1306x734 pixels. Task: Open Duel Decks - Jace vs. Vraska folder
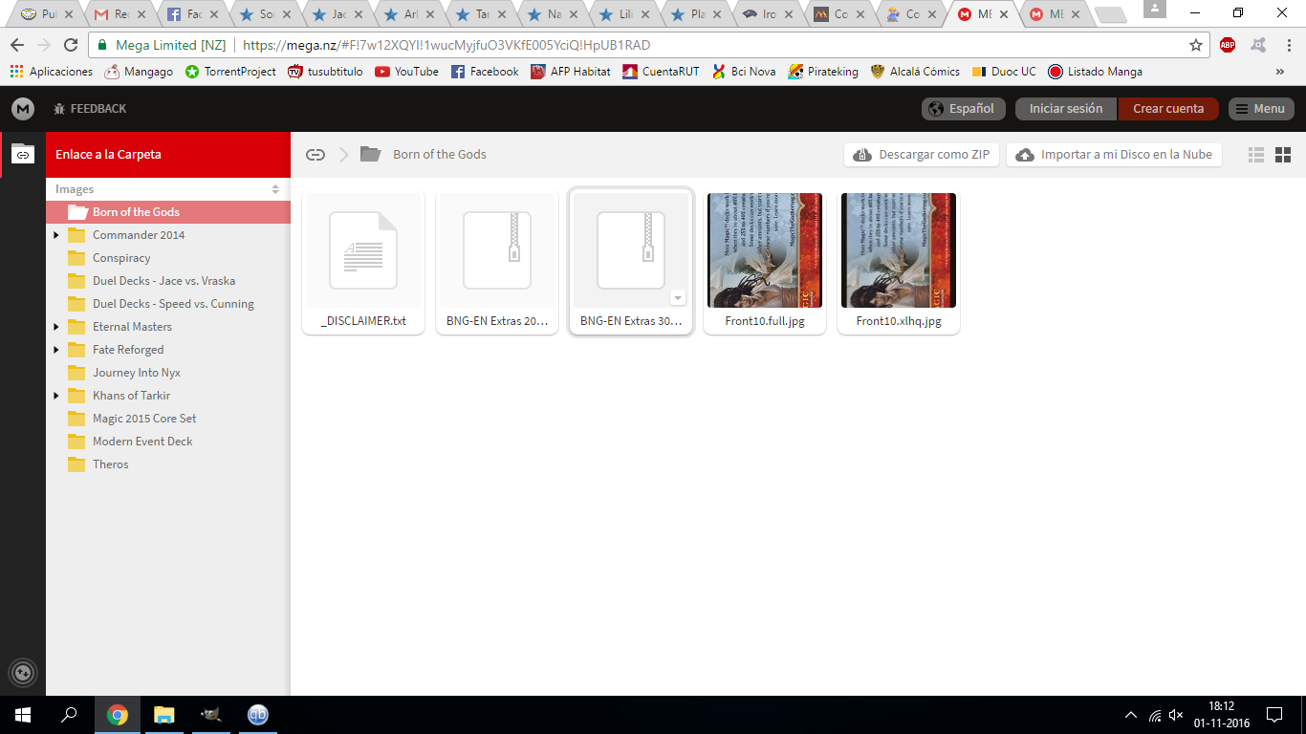(163, 281)
